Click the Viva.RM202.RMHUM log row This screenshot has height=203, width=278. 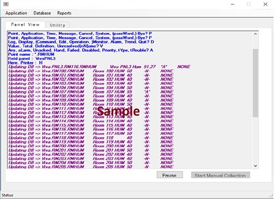(x=91, y=154)
